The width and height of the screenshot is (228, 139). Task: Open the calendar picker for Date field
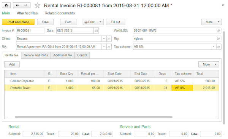click(x=96, y=30)
